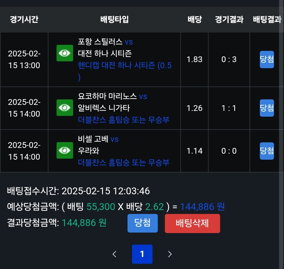Click the blue 당첨 button beside 결과당첨금액
The image size is (284, 269).
(143, 223)
